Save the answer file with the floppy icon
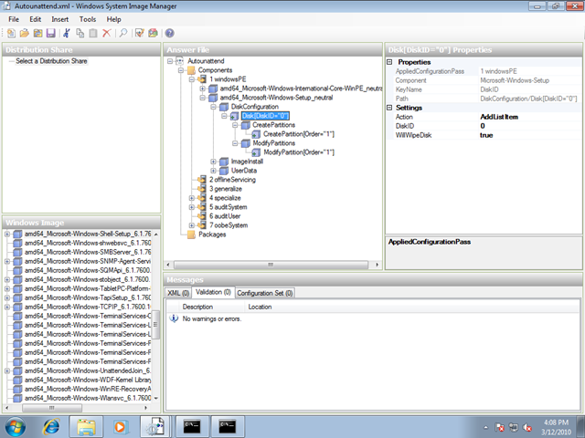 point(51,33)
